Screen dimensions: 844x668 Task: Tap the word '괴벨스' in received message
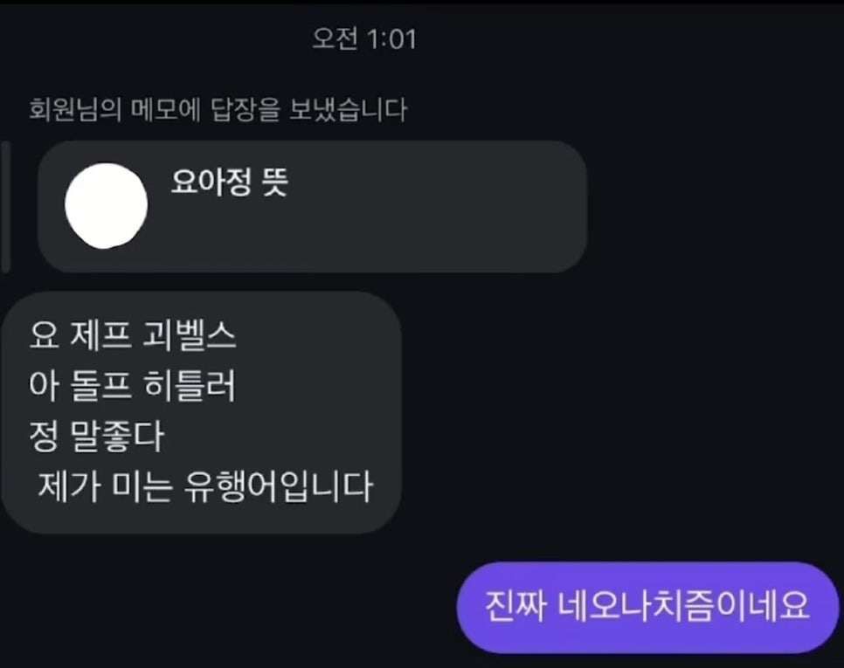tap(190, 335)
